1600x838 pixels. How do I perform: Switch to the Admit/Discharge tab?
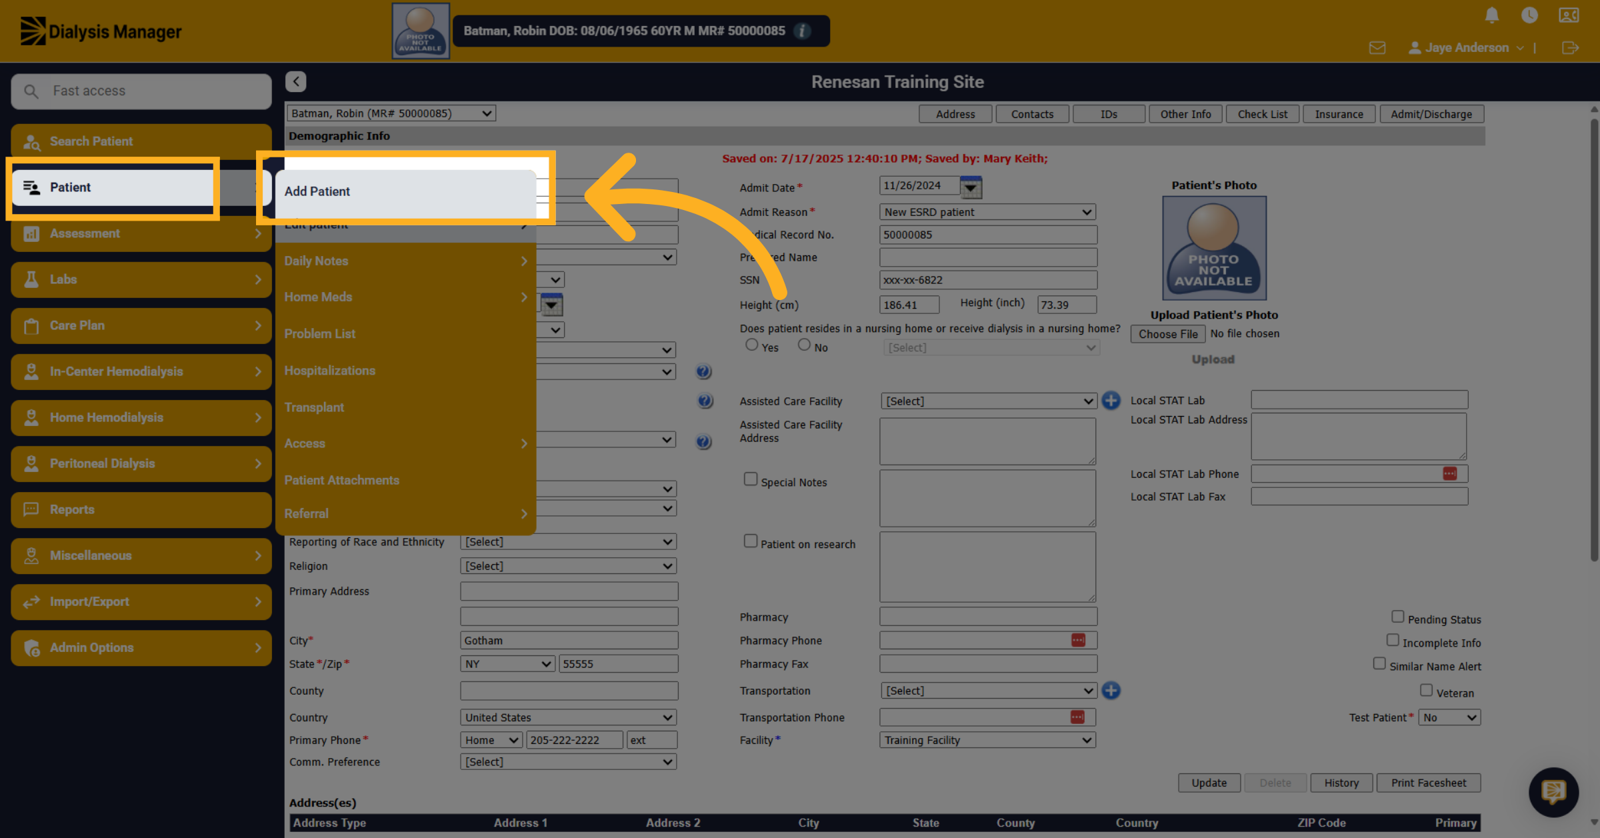(x=1431, y=114)
